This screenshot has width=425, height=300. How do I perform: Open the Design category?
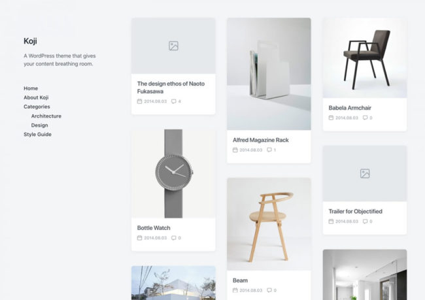[40, 125]
